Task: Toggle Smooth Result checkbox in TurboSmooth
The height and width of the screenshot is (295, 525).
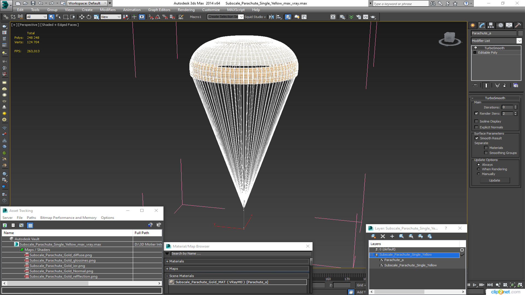Action: [477, 138]
